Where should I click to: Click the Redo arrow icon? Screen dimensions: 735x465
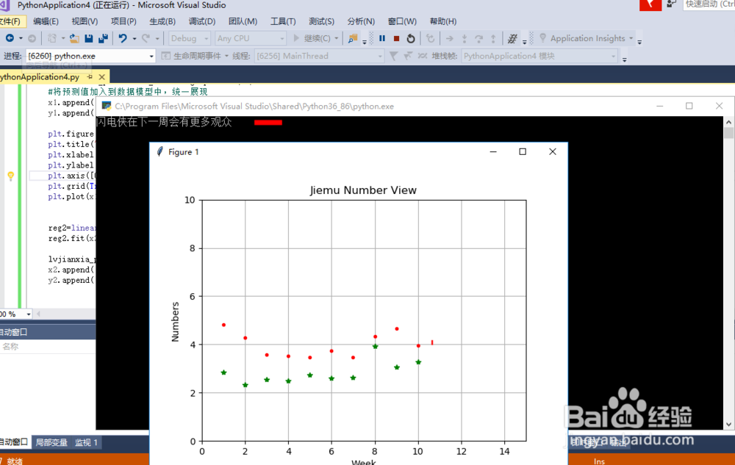pos(146,38)
